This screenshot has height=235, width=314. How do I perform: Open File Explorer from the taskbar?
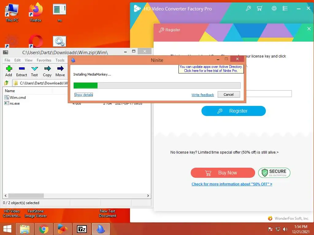25,229
